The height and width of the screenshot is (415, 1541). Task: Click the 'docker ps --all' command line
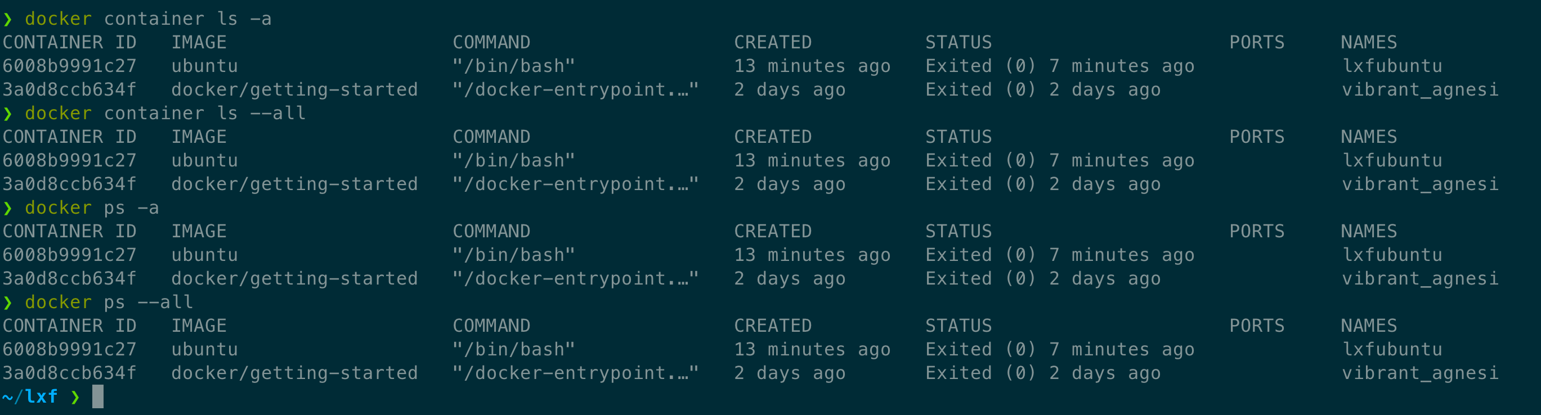pyautogui.click(x=109, y=302)
